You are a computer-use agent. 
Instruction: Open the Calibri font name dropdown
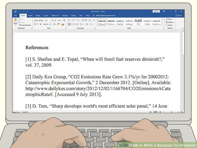coord(39,20)
